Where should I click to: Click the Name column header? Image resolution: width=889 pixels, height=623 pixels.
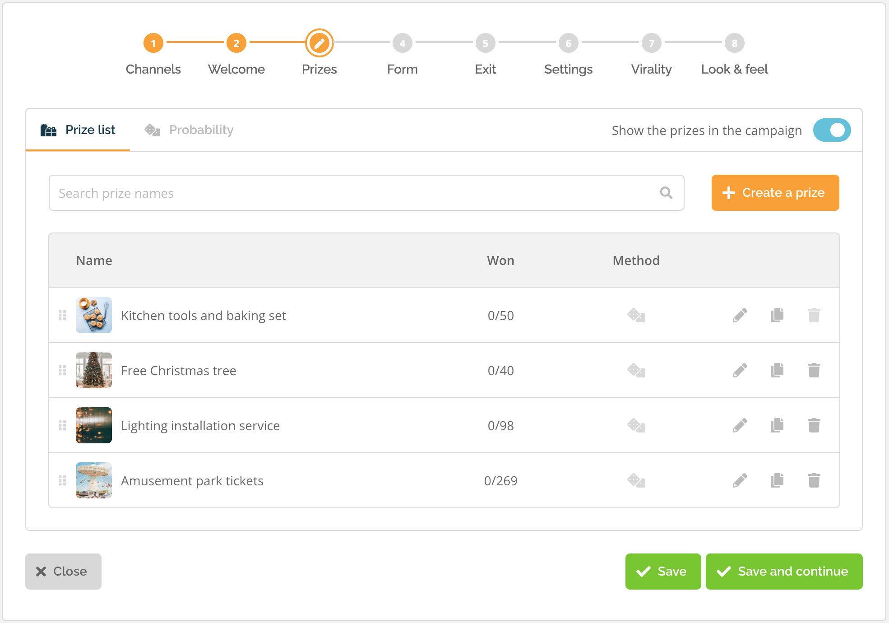(94, 260)
